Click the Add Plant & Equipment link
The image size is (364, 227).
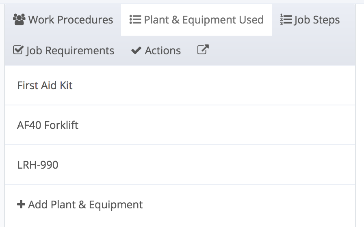tap(80, 205)
